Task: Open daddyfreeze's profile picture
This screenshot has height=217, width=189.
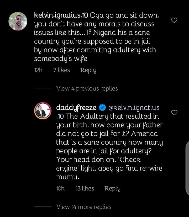Action: [x=43, y=111]
